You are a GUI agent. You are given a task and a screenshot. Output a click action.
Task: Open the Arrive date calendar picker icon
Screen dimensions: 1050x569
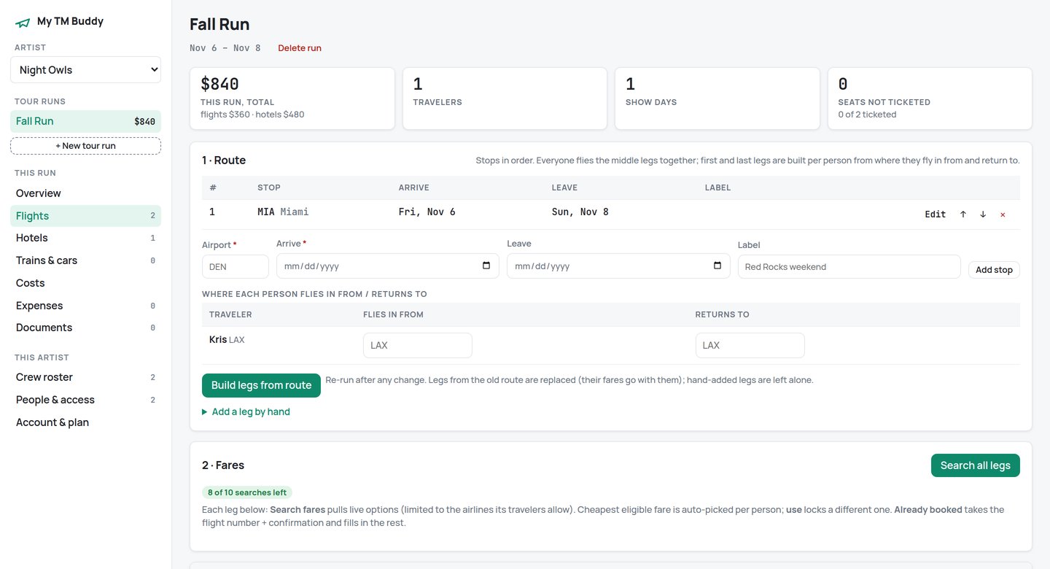click(x=486, y=266)
